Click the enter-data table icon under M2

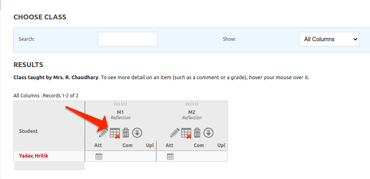pyautogui.click(x=186, y=133)
